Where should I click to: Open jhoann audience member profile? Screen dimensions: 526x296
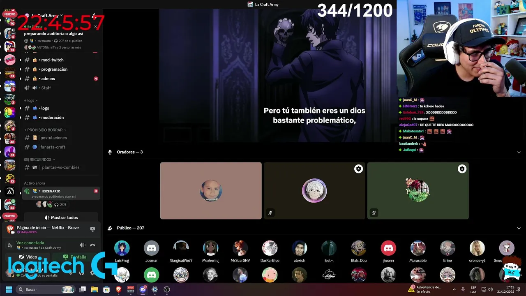[x=388, y=251]
